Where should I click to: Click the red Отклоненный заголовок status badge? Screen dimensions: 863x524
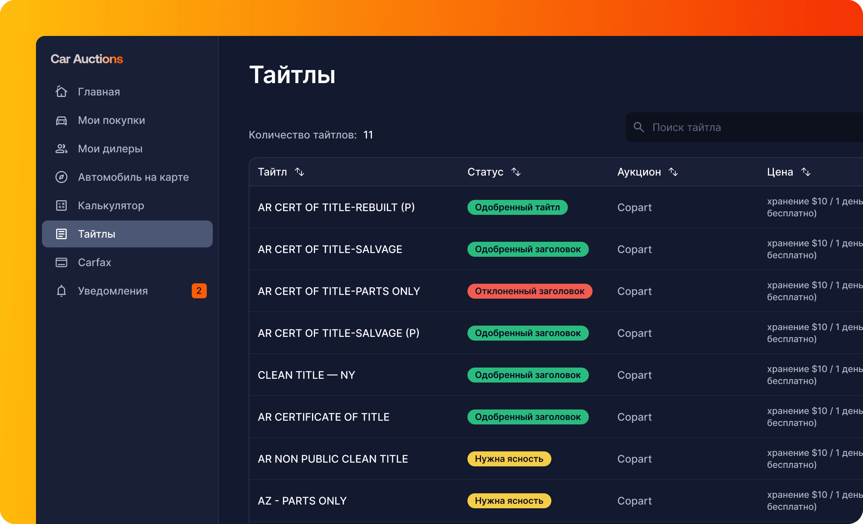(530, 291)
